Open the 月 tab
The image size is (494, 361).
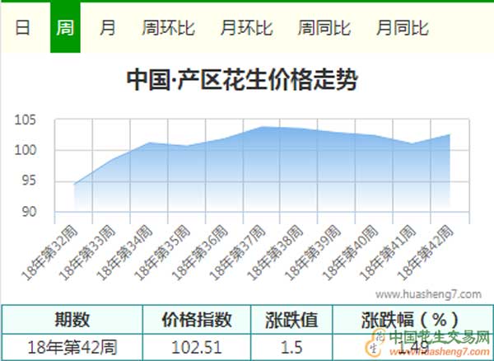tap(107, 27)
